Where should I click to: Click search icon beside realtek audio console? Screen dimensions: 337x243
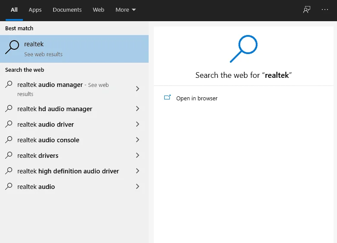[x=9, y=140]
